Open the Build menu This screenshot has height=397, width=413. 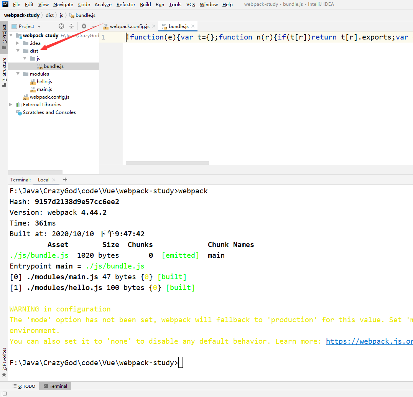click(145, 5)
